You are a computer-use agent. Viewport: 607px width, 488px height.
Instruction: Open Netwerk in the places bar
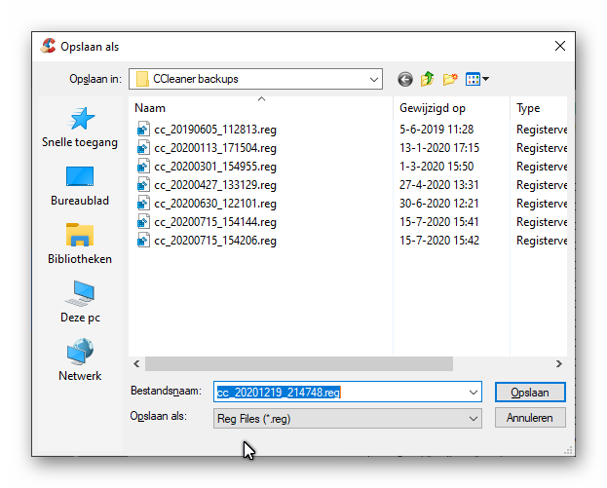click(x=80, y=360)
